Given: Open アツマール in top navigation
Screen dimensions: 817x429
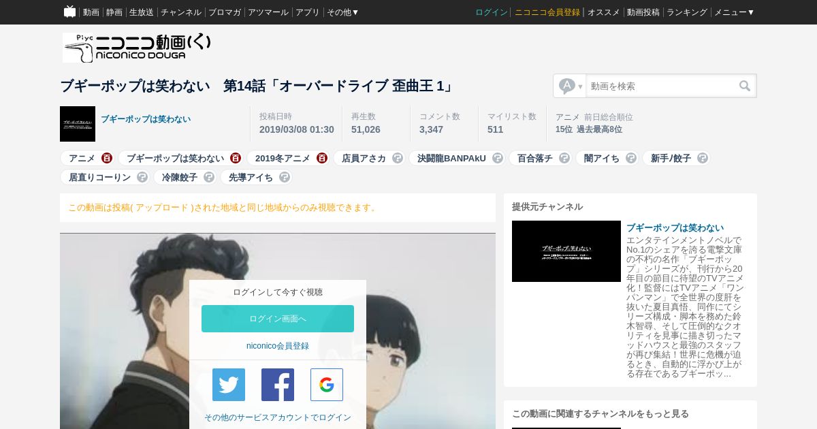Looking at the screenshot, I should click(x=268, y=12).
